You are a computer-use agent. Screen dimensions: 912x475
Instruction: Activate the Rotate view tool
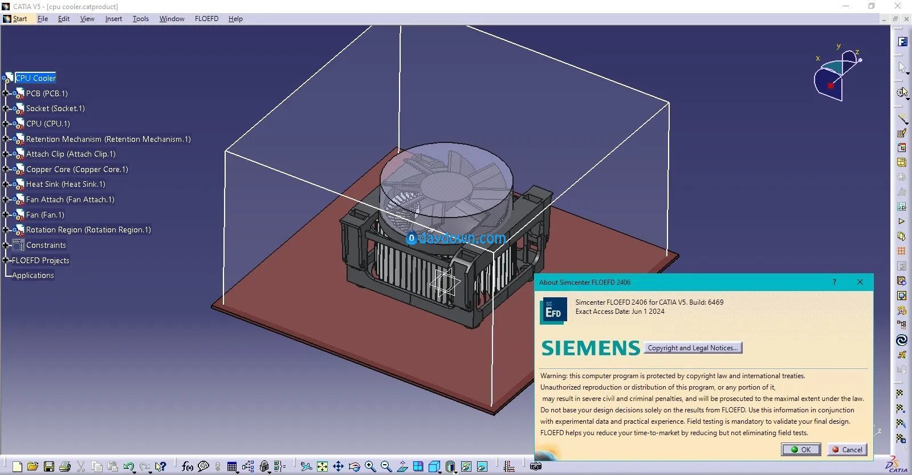pos(355,466)
